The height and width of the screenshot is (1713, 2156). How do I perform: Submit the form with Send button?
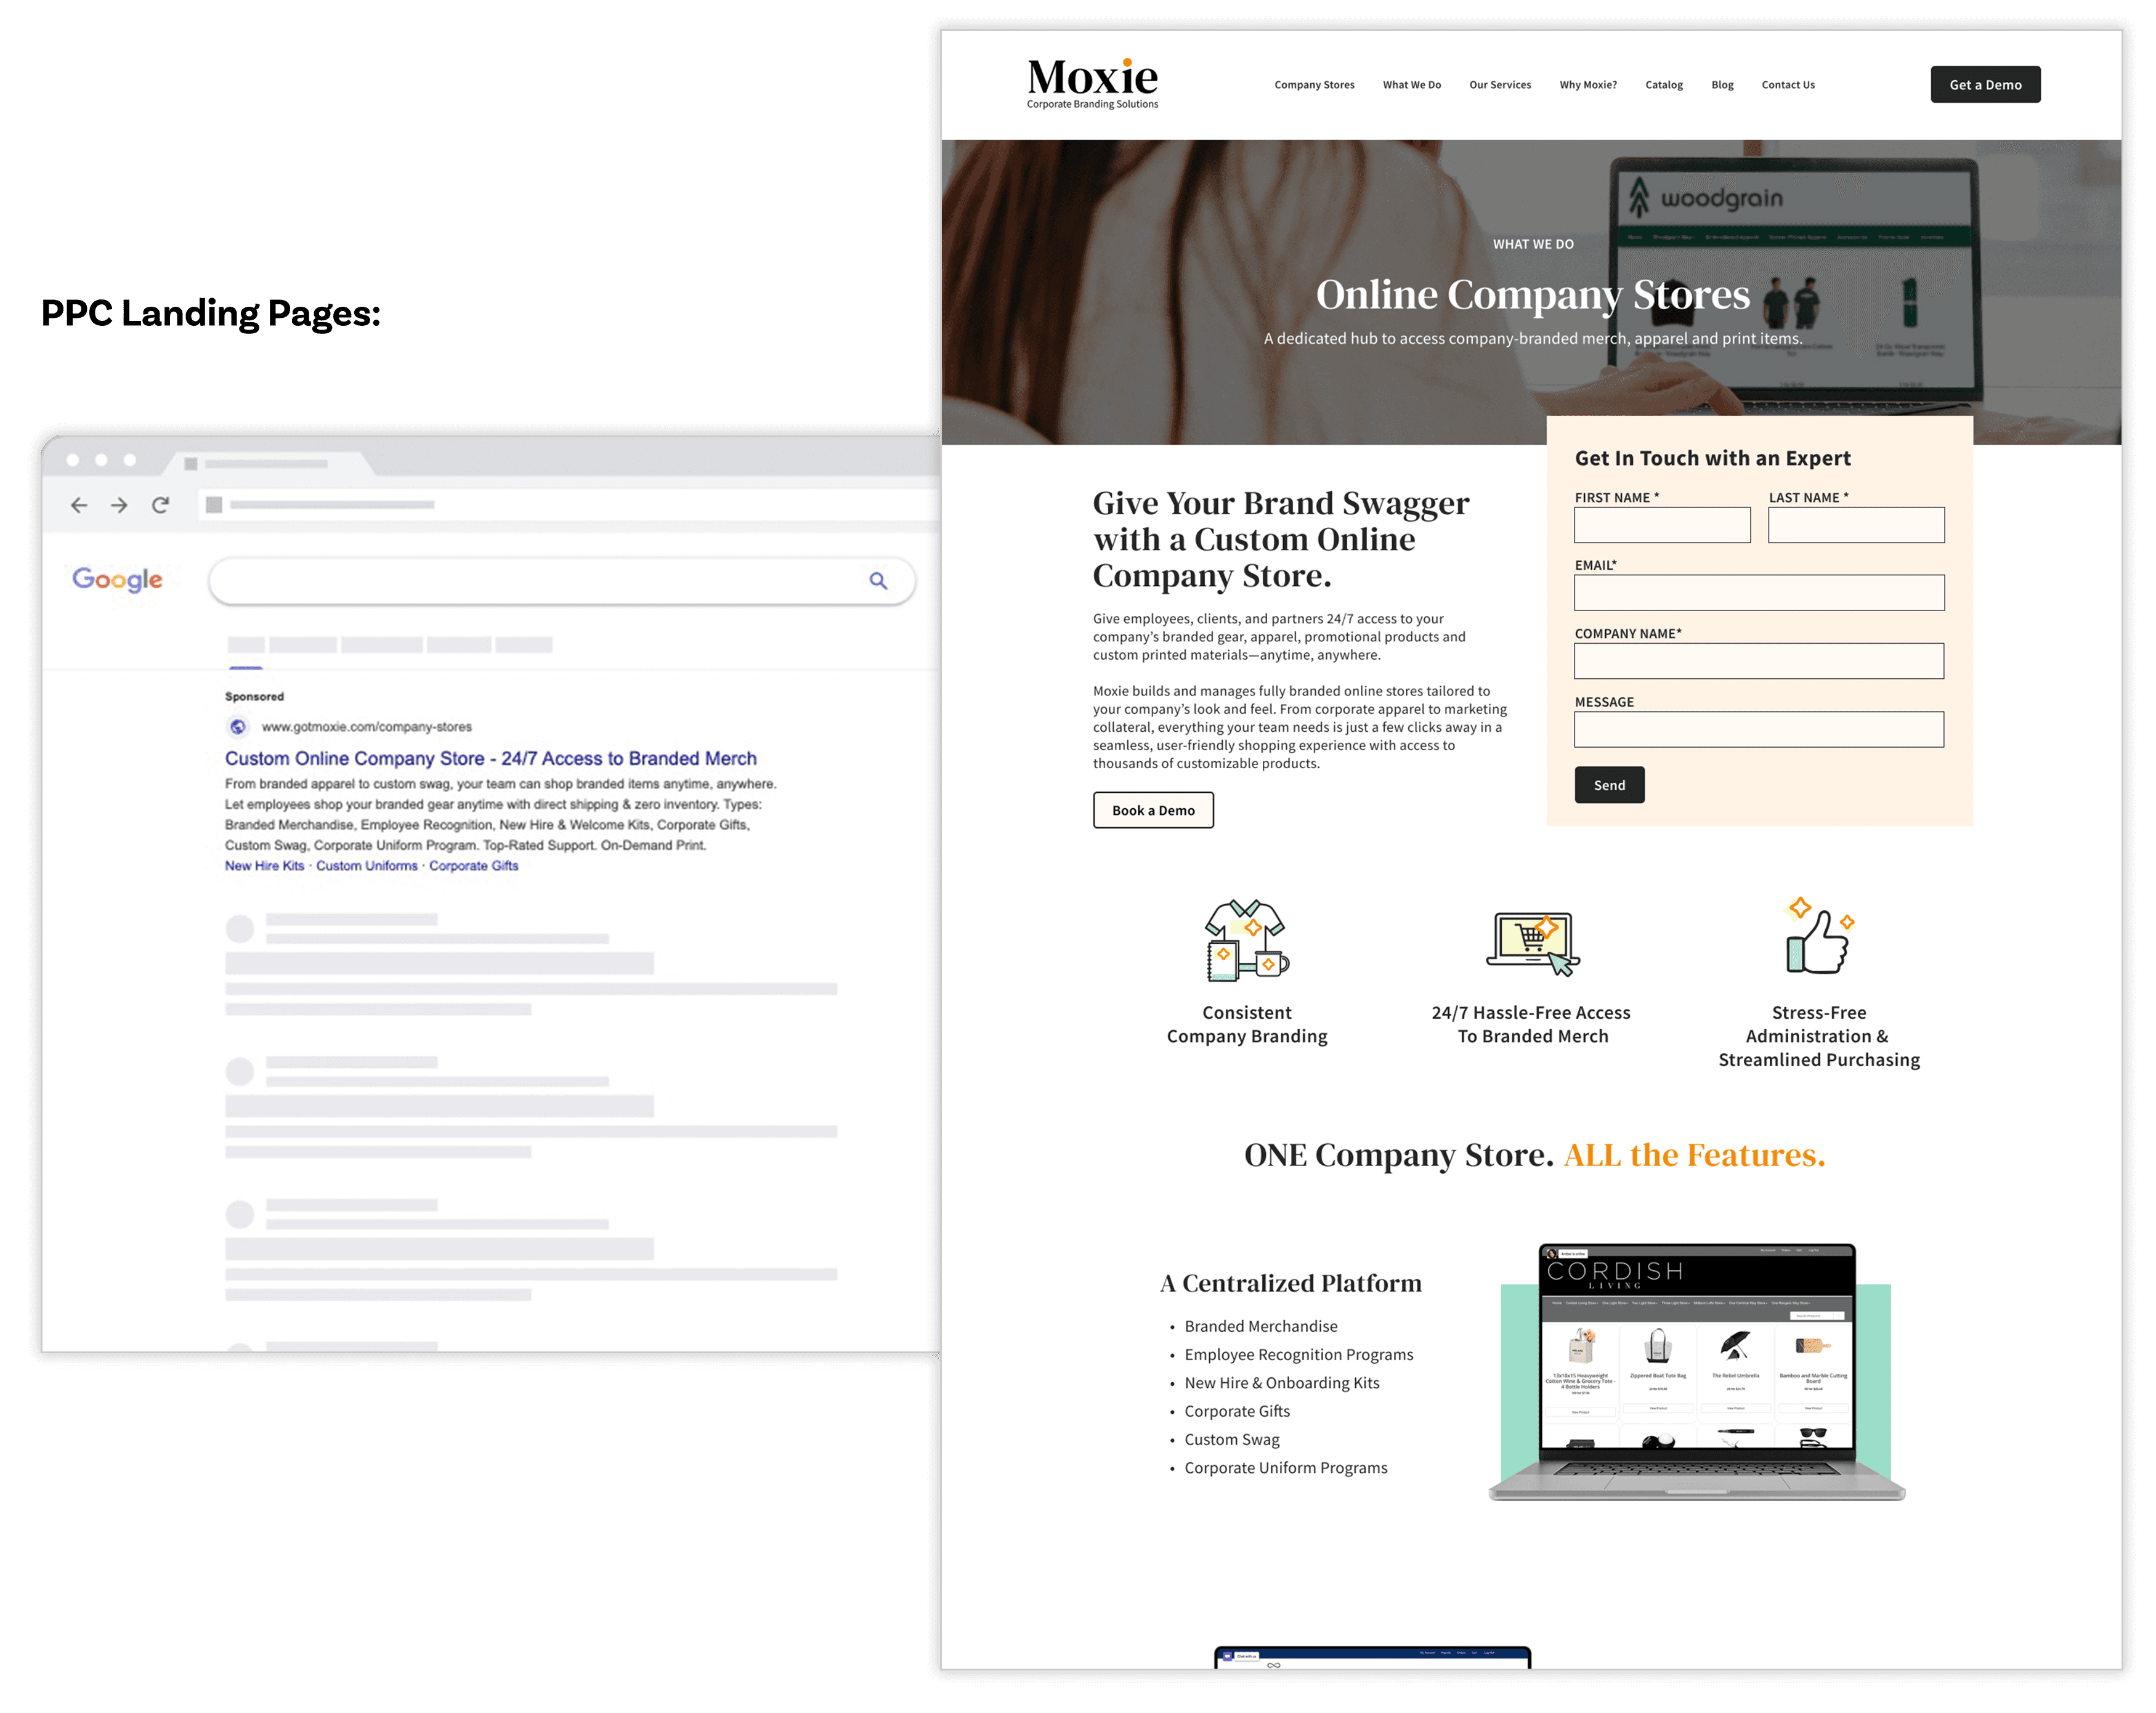[x=1609, y=786]
